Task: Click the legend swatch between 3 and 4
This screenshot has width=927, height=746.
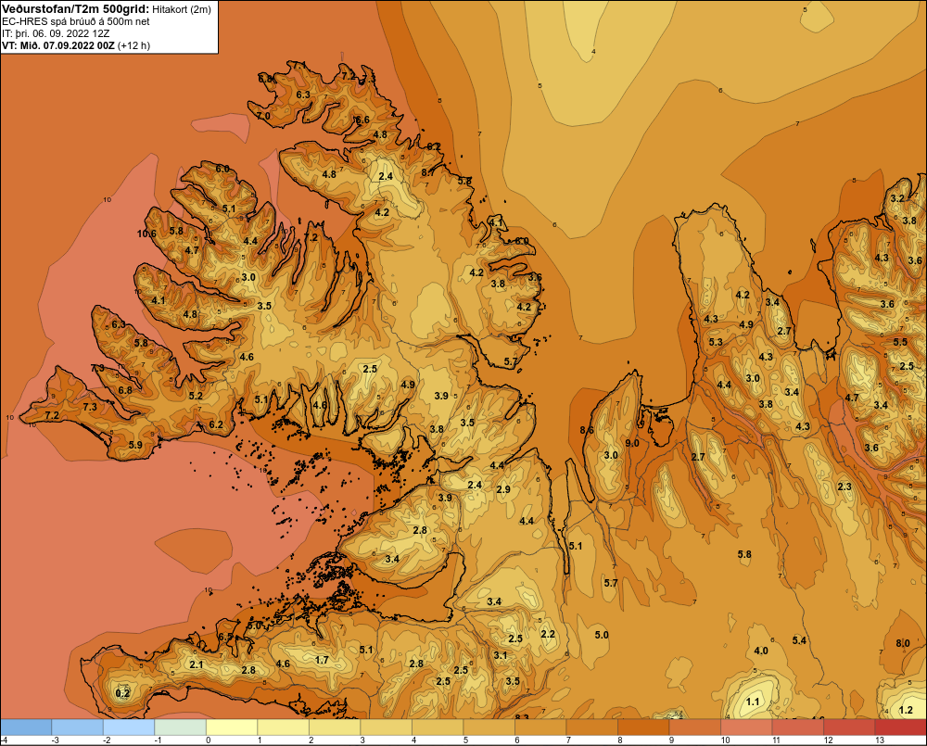Action: point(386,727)
